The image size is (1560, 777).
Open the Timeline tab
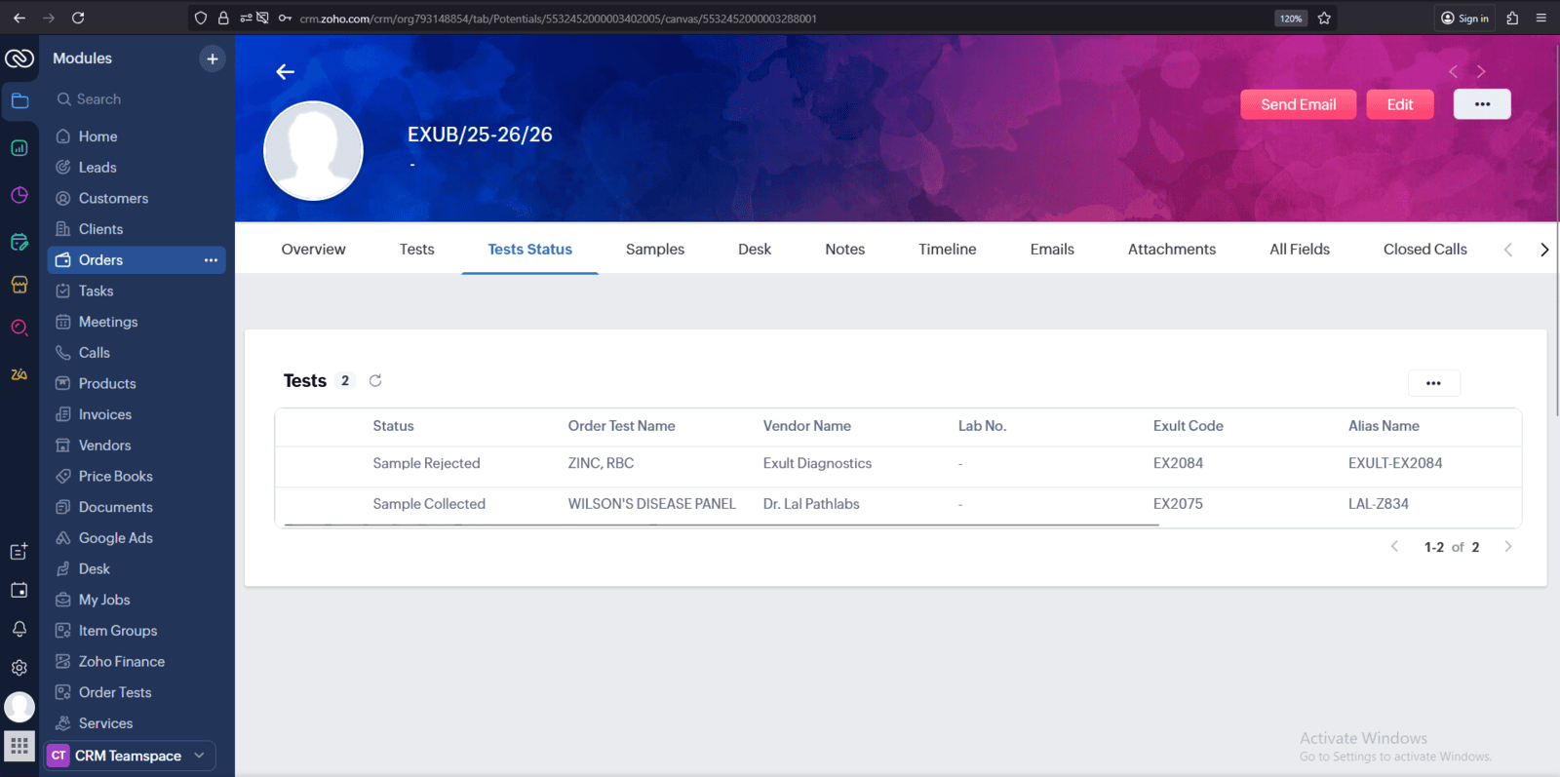click(947, 250)
